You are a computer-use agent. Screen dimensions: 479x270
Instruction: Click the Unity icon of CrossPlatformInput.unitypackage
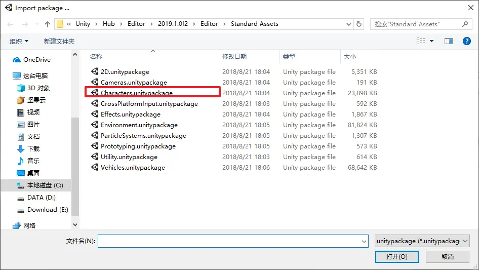click(95, 103)
